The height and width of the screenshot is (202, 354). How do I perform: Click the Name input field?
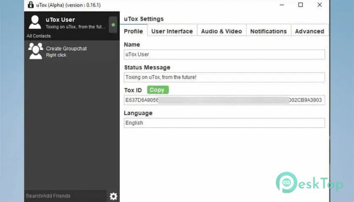(x=225, y=55)
